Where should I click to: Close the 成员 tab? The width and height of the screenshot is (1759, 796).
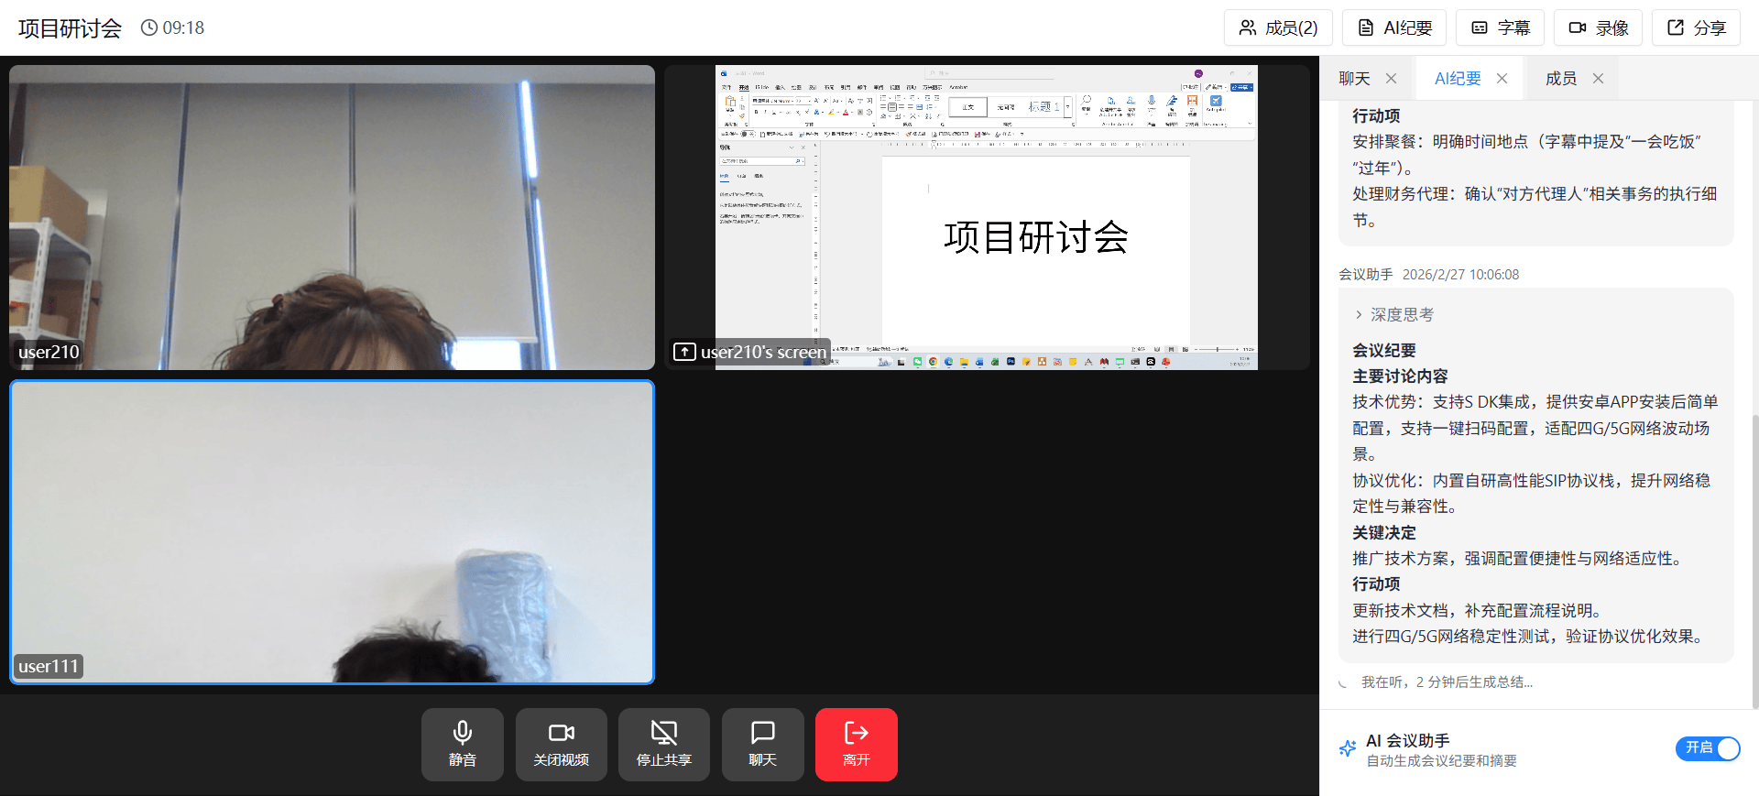(x=1598, y=79)
